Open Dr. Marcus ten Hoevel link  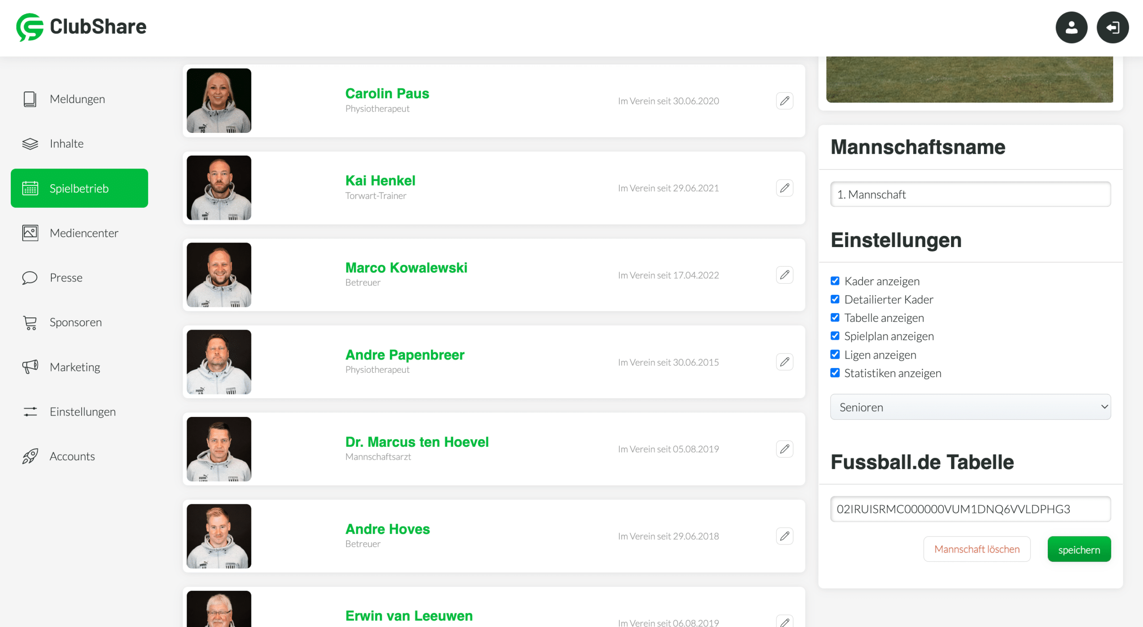[x=417, y=442]
